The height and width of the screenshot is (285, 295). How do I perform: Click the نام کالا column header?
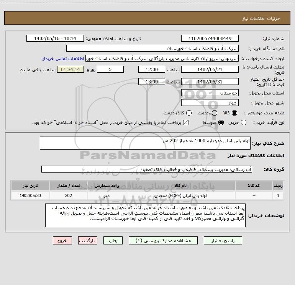[180, 186]
